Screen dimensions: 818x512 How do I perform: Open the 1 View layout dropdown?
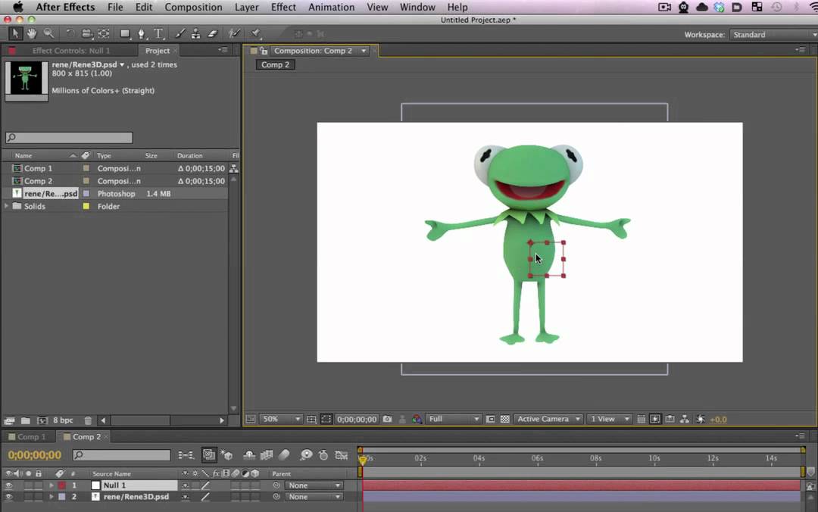point(609,419)
